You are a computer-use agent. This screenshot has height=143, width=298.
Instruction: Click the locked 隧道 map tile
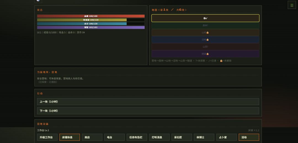click(x=205, y=54)
